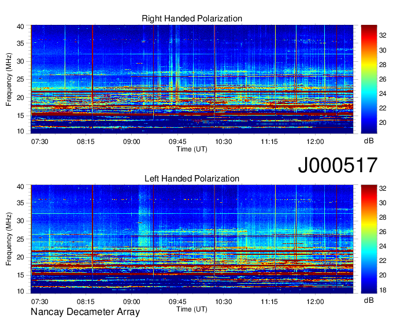Click the 28 dB tick on Right Handed color bar
Viewport: 393px width, 319px height.
coord(383,65)
